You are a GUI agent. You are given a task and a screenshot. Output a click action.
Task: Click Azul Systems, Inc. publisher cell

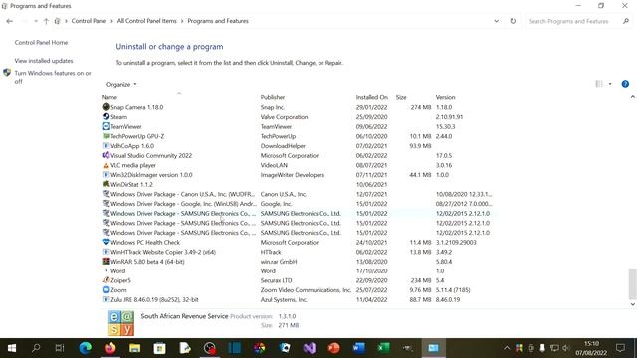pyautogui.click(x=284, y=299)
